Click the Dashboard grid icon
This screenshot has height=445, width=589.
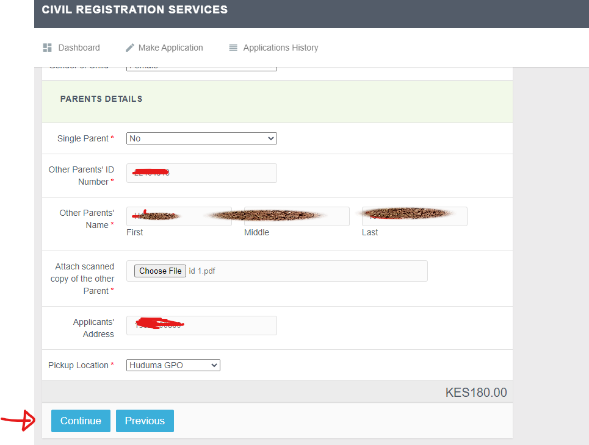48,48
